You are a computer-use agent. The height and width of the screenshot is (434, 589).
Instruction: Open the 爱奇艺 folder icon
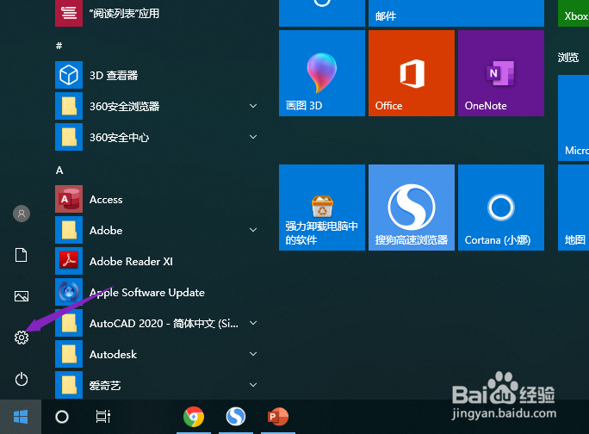click(x=69, y=385)
